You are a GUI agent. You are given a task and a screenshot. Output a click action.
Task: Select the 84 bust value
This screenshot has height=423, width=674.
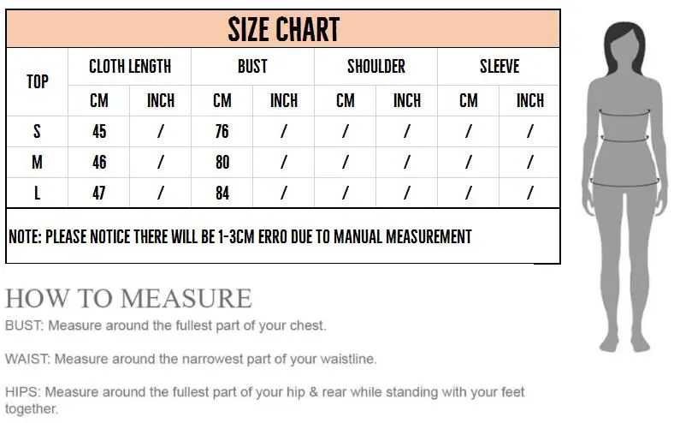pos(222,193)
